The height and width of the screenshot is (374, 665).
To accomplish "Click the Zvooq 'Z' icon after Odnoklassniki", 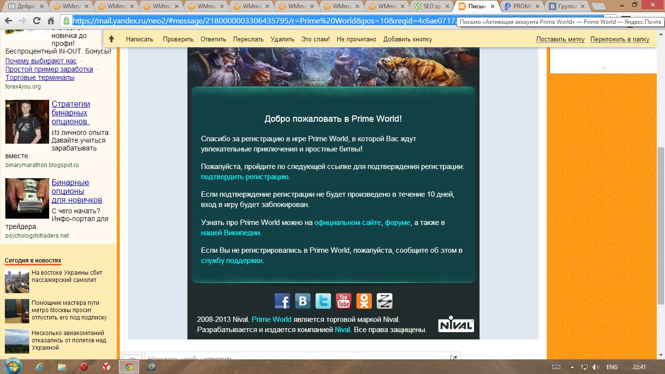I will point(385,301).
